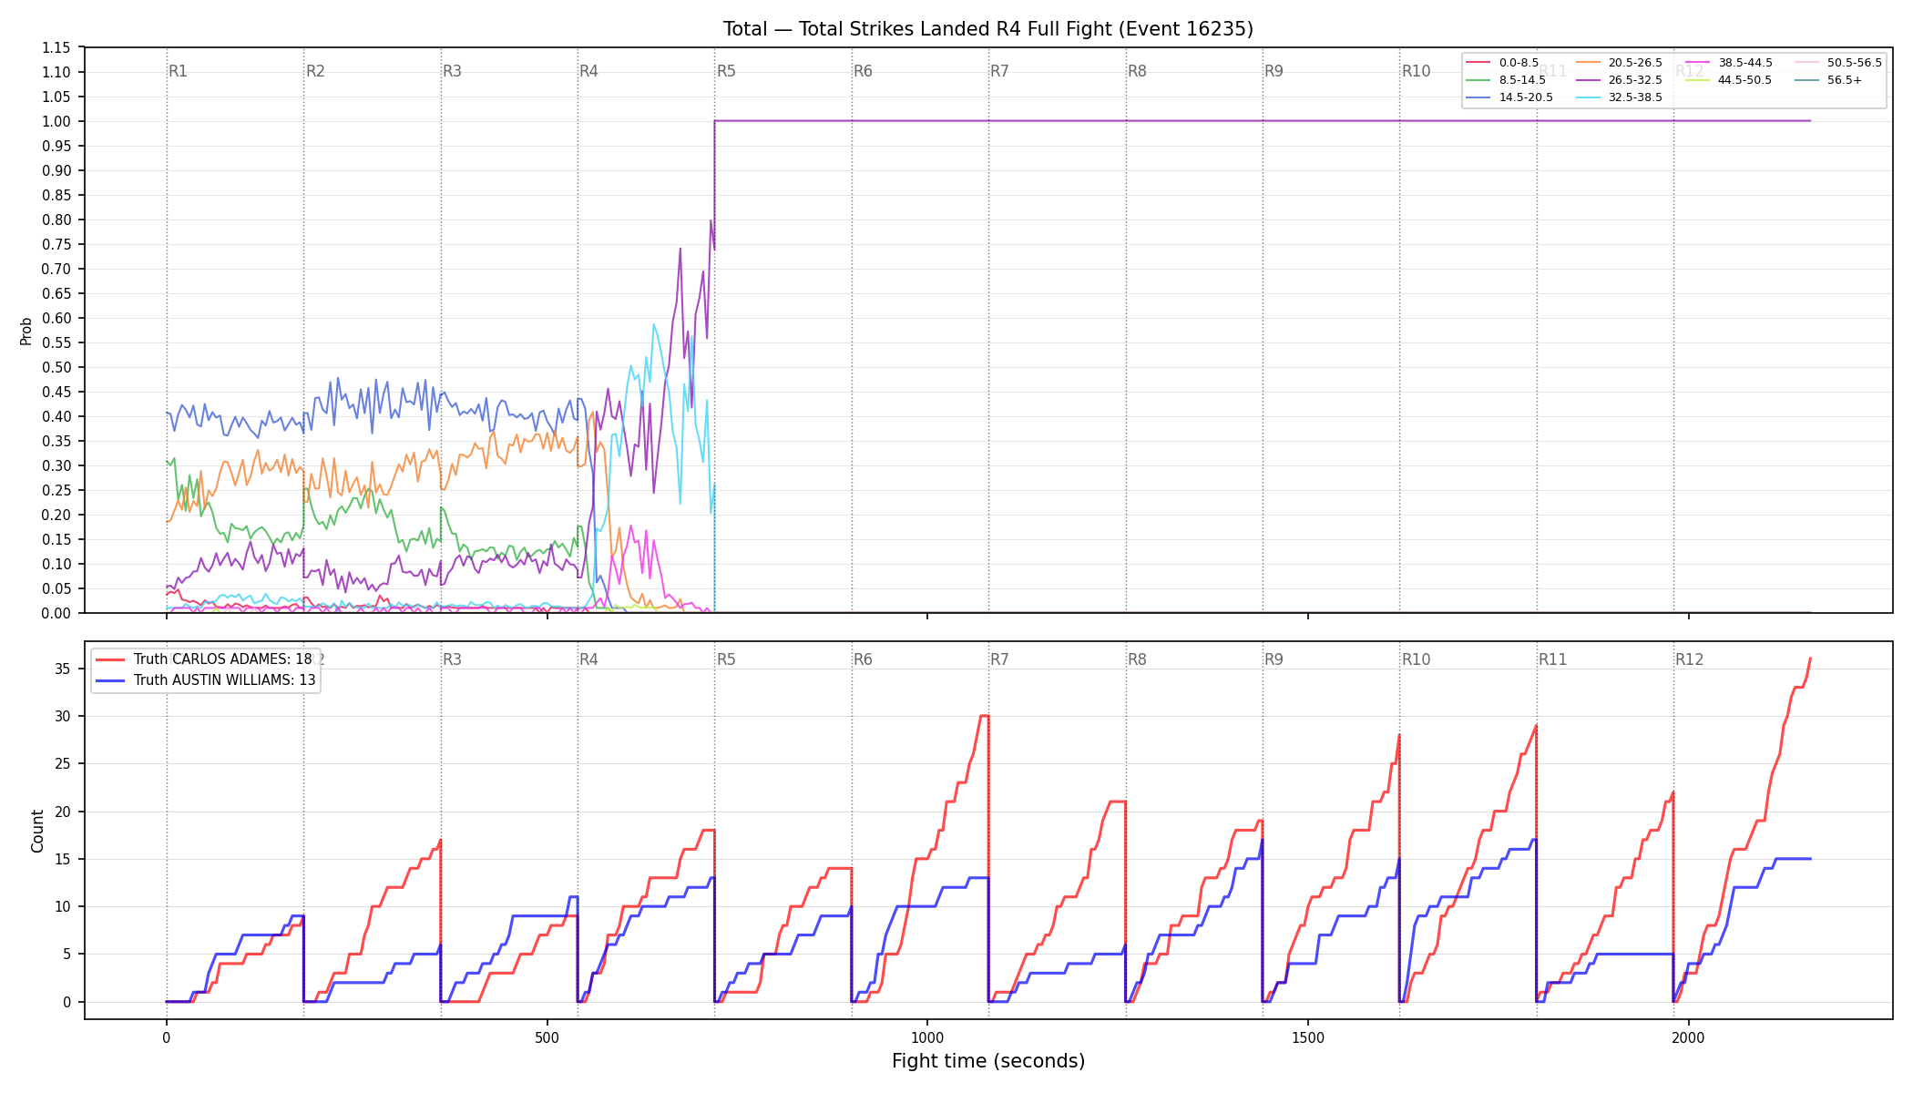Select the 44.5-50.5 legend entry
The width and height of the screenshot is (1913, 1093).
point(1729,80)
